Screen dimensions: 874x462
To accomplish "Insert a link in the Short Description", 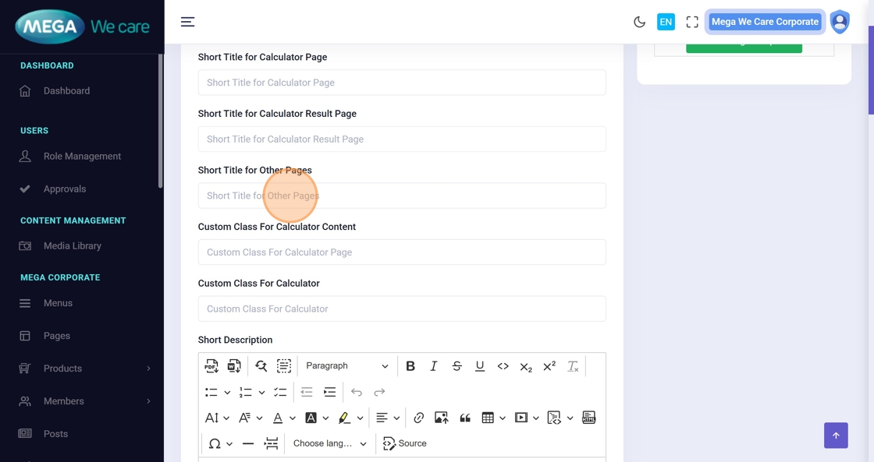I will pos(419,418).
